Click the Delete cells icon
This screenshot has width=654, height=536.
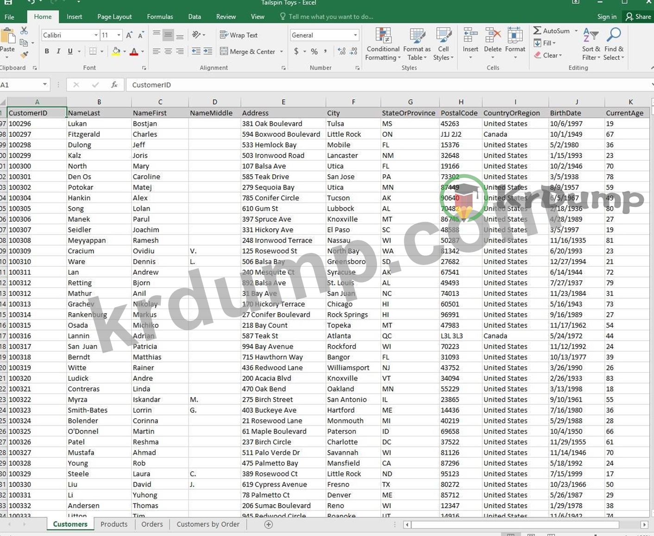[493, 36]
